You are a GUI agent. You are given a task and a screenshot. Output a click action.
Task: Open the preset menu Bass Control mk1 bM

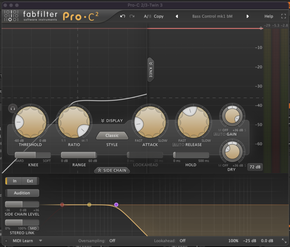tap(212, 16)
